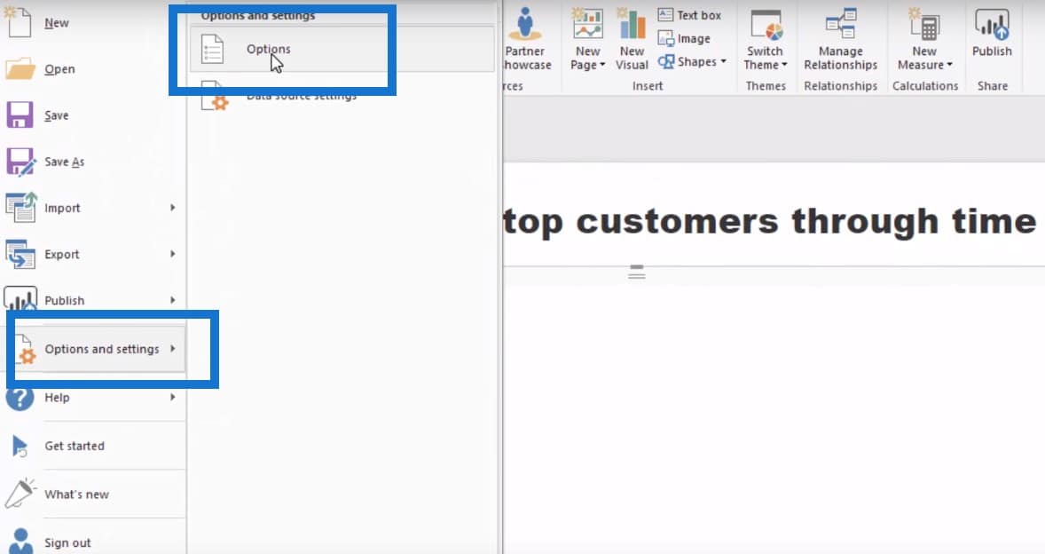Click the Sign out person icon
Image resolution: width=1045 pixels, height=554 pixels.
[20, 541]
